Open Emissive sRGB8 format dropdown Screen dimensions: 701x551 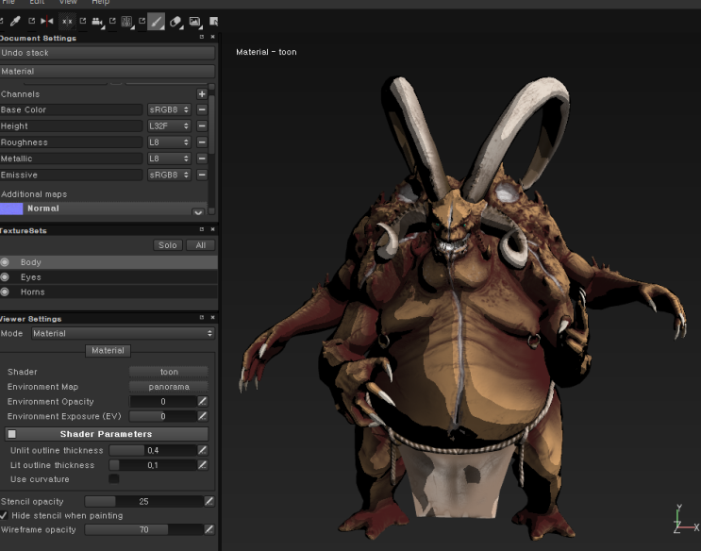[170, 175]
